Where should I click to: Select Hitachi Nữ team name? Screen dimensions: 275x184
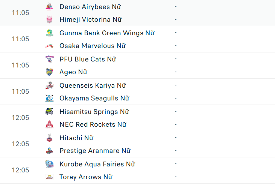76,138
